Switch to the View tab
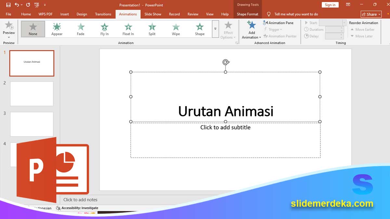 click(x=210, y=14)
